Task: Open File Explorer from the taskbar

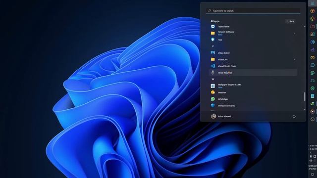Action: 313,26
